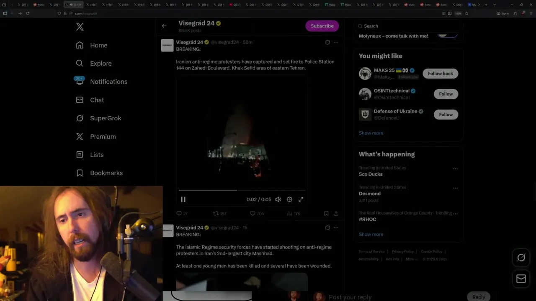This screenshot has height=301, width=536.
Task: Open SuperGrok from the sidebar
Action: tap(98, 118)
